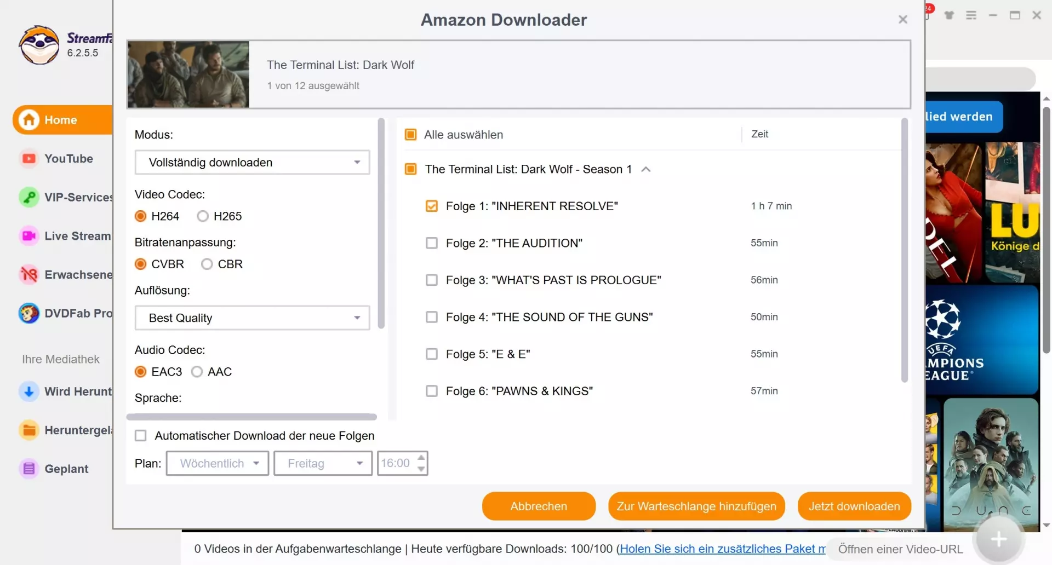Open the Auflösung Best Quality dropdown
Viewport: 1052px width, 565px height.
(x=252, y=318)
